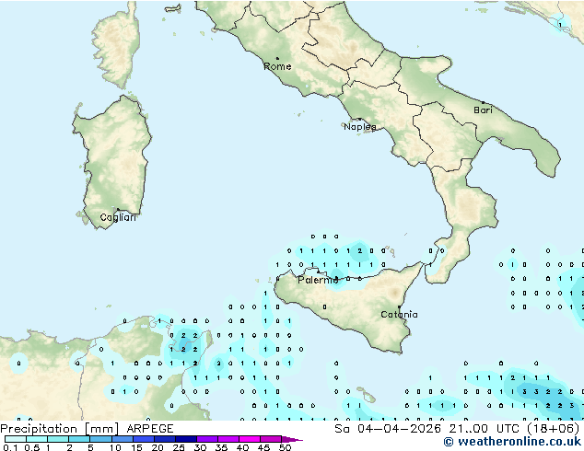Click the legend value '25'
The image size is (584, 451).
pyautogui.click(x=179, y=447)
